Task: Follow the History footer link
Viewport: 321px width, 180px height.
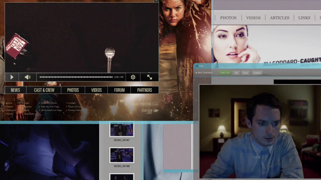Action: tap(10, 114)
